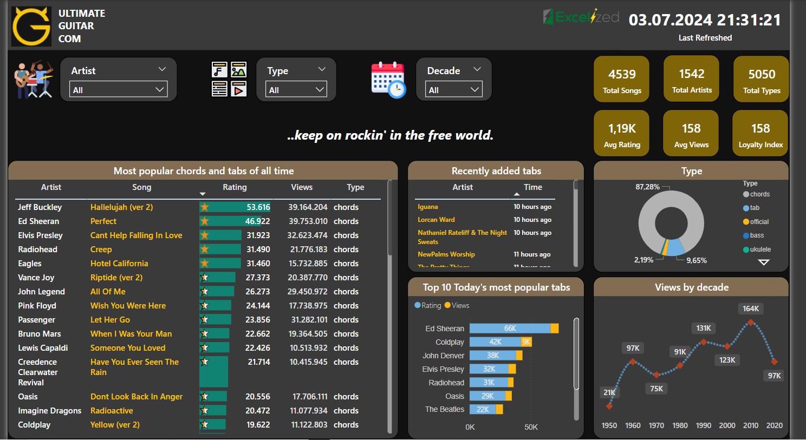Click the band musicians icon
This screenshot has height=440, width=806.
pos(34,79)
